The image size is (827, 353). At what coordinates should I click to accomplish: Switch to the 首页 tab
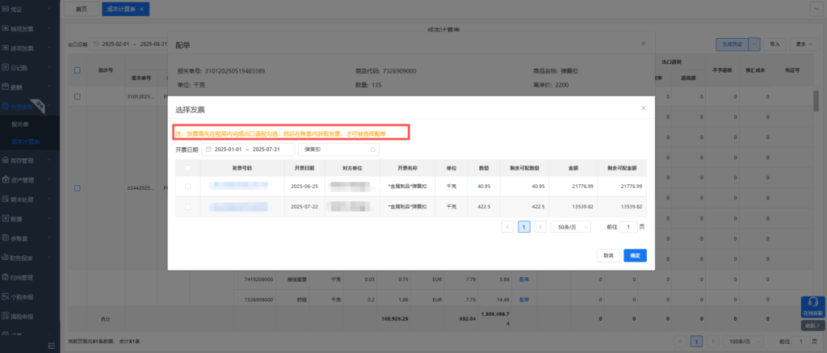(81, 9)
